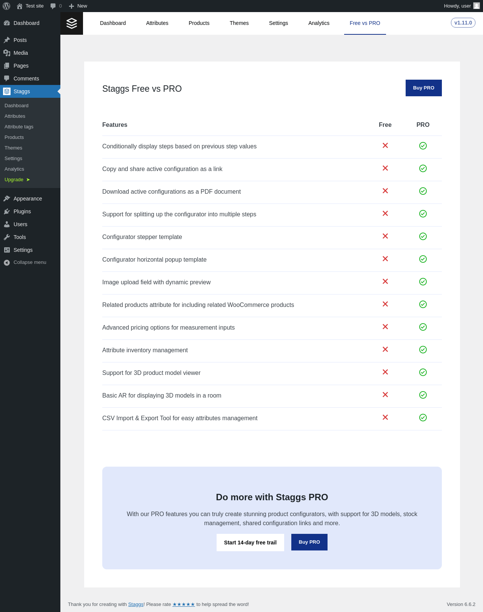483x612 pixels.
Task: Open the Products tab in Staggs header
Action: (199, 23)
